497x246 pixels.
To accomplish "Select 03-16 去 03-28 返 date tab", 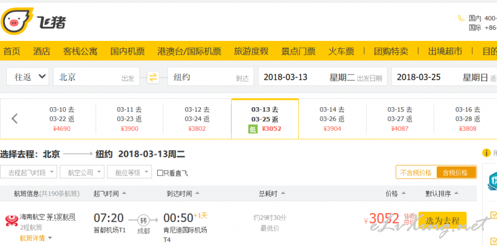I will coord(468,119).
